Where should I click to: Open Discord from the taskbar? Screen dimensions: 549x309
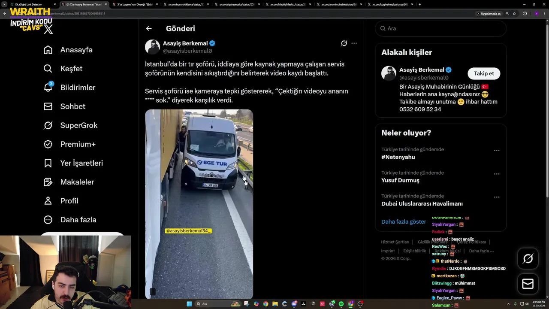[294, 304]
